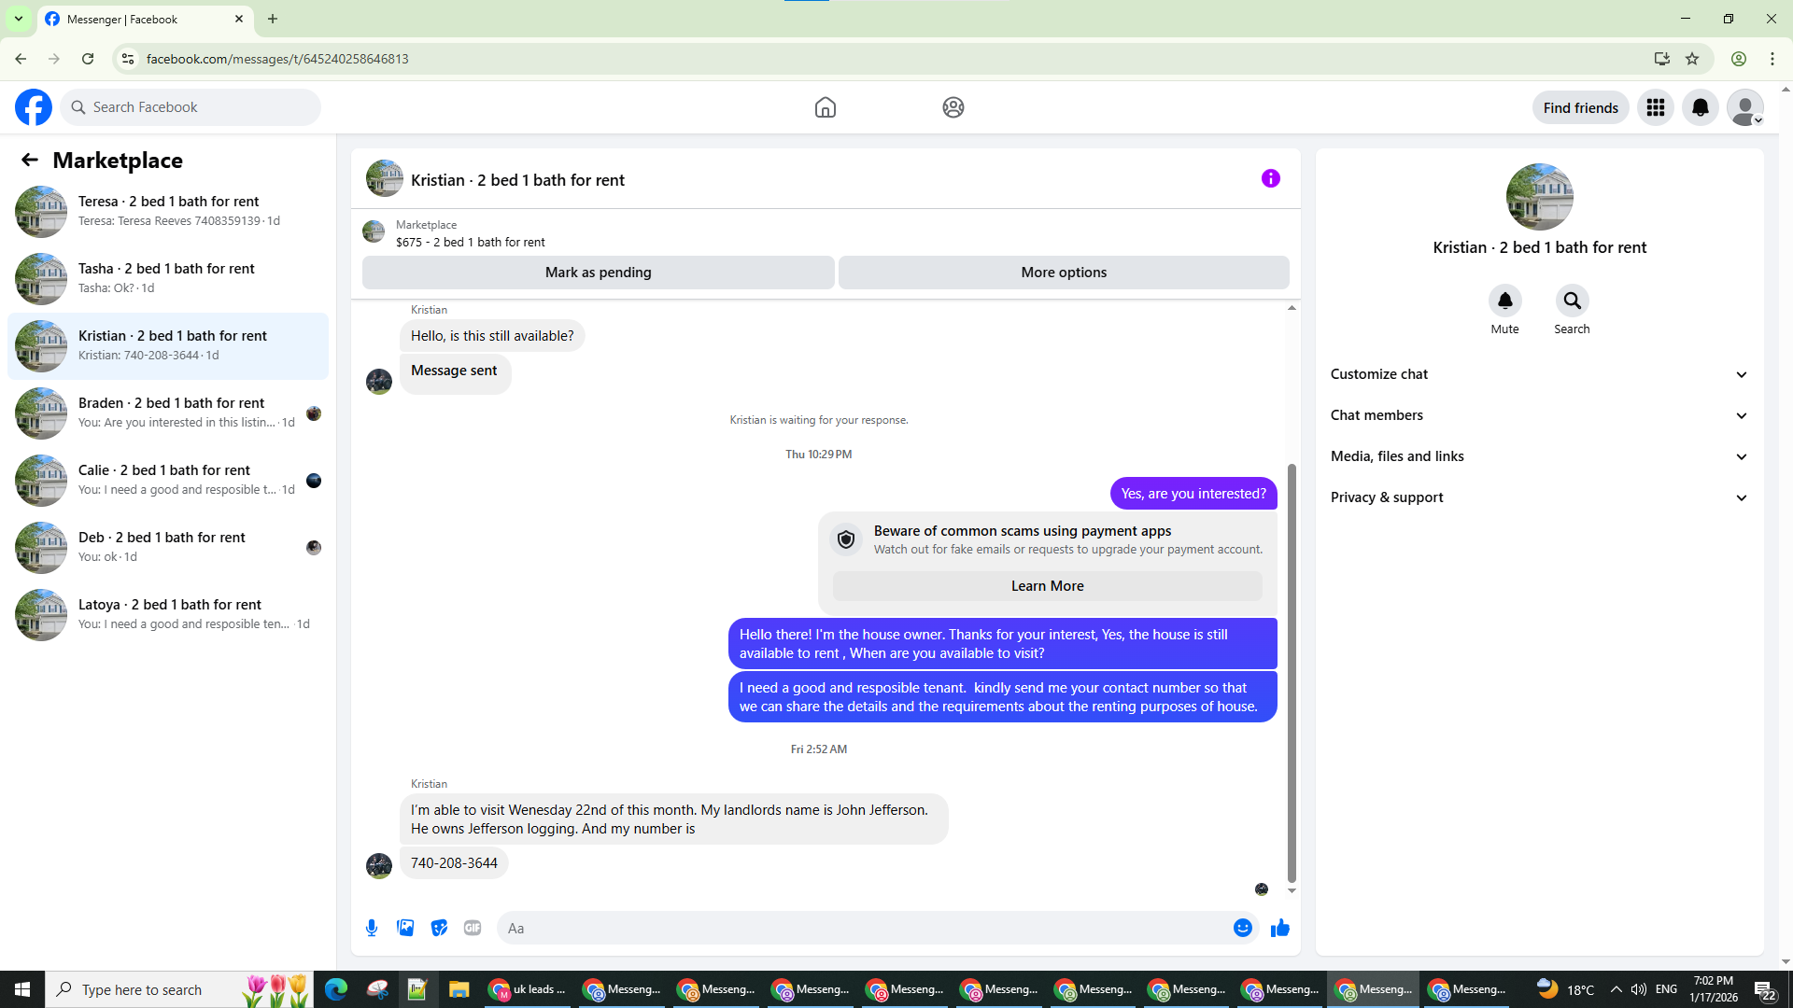Send a thumbs-up like
This screenshot has height=1008, width=1793.
tap(1279, 928)
